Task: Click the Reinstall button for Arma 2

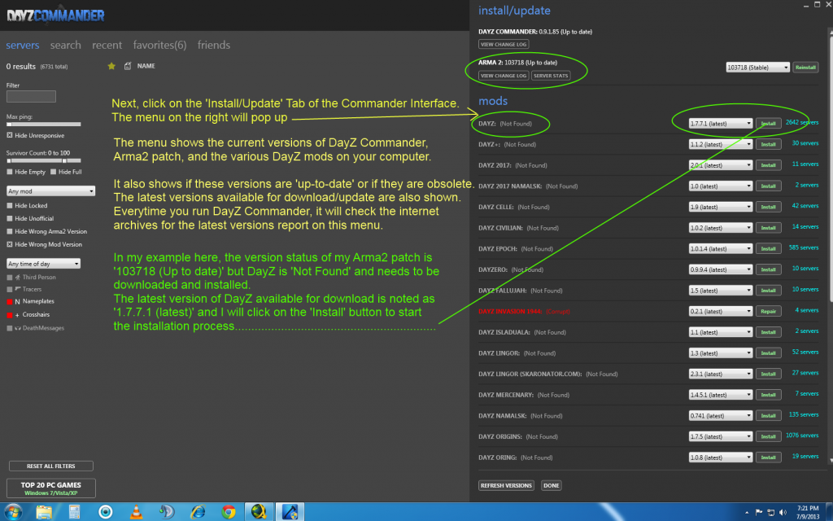Action: pyautogui.click(x=805, y=68)
